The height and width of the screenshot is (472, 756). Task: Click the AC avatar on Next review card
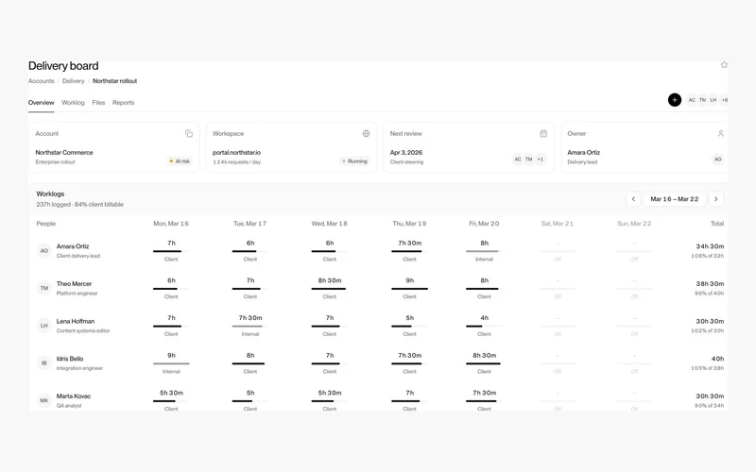[x=517, y=160]
